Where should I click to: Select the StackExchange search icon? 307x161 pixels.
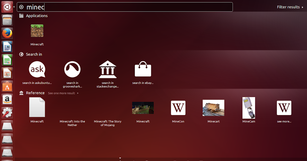click(x=108, y=69)
